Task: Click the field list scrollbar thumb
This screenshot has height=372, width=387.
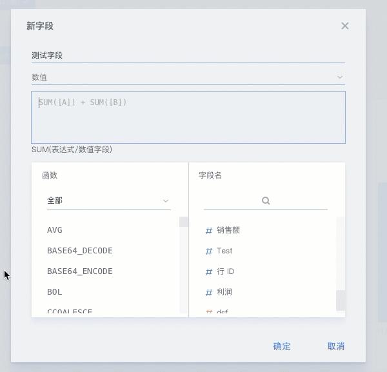Action: [x=341, y=300]
